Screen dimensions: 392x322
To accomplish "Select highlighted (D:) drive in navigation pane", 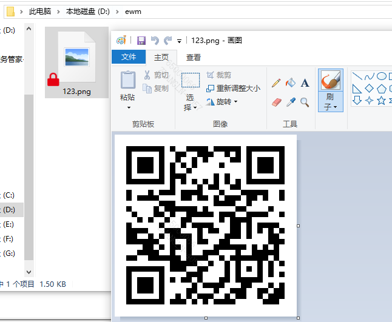I will (x=12, y=210).
